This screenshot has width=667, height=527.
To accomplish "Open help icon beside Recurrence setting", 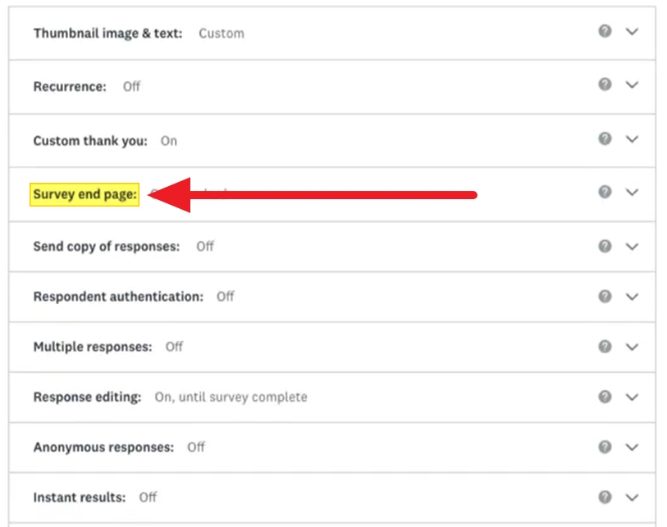I will (x=605, y=84).
